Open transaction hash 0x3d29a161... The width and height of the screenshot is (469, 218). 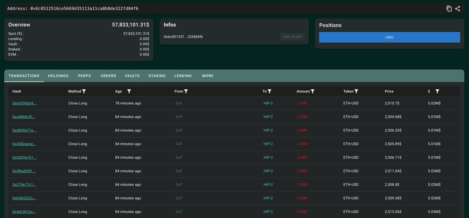click(24, 157)
